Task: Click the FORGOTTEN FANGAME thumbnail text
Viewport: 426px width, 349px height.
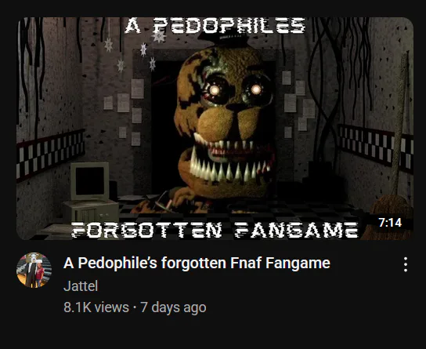Action: point(215,230)
